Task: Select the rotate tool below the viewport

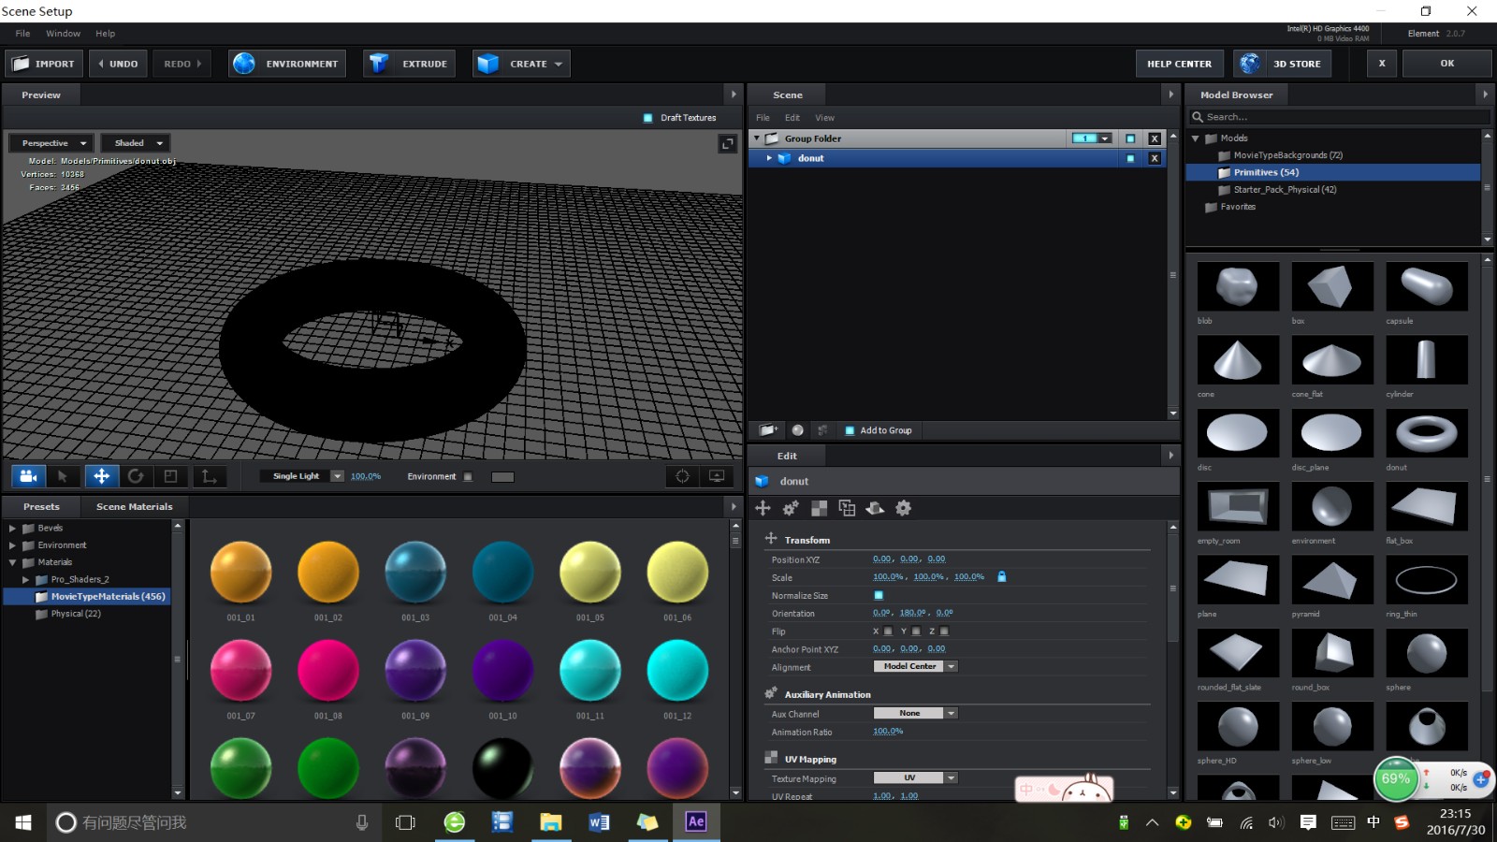Action: point(137,476)
